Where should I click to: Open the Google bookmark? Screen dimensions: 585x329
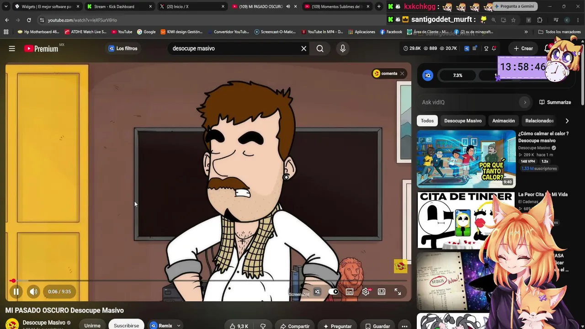click(147, 32)
